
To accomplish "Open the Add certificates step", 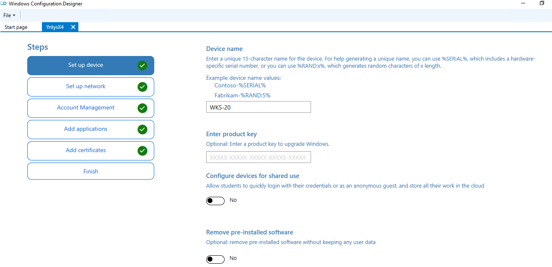I will (91, 151).
